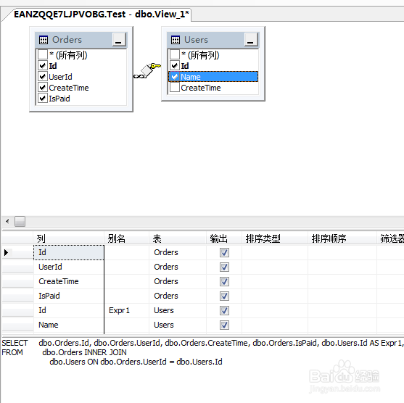Check all columns box in Orders table
404x403 pixels.
pos(43,54)
